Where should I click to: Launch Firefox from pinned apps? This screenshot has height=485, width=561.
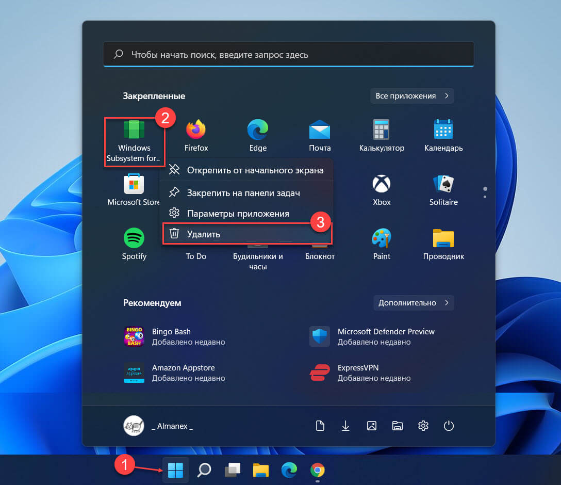click(196, 136)
